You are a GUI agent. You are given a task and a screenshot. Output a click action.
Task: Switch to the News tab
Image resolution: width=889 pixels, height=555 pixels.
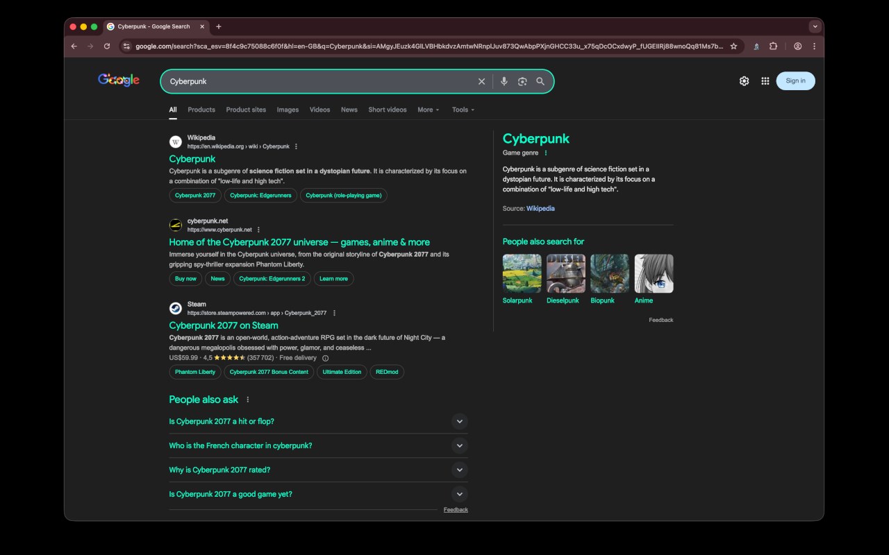349,110
